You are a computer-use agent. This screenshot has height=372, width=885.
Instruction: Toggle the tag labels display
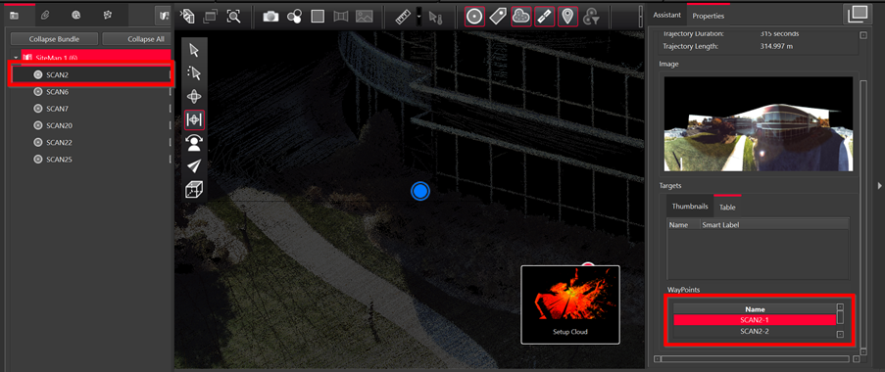coord(497,17)
